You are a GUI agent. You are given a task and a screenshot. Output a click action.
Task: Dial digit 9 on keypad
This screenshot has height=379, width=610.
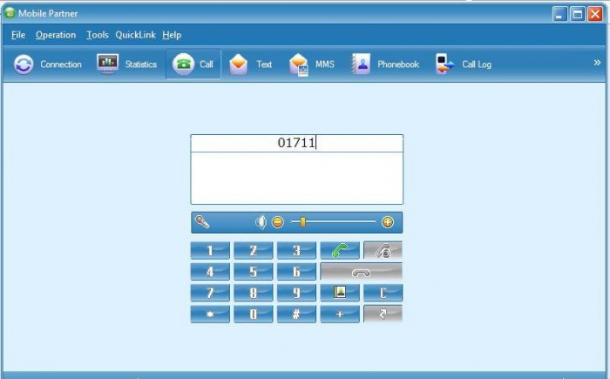[x=296, y=293]
